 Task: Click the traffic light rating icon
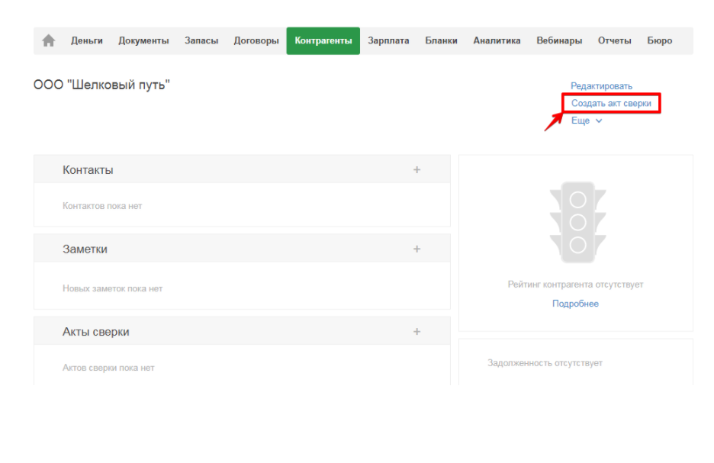coord(577,222)
